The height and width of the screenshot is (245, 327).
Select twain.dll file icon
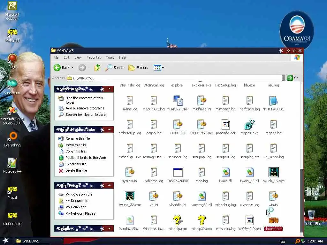click(x=225, y=173)
